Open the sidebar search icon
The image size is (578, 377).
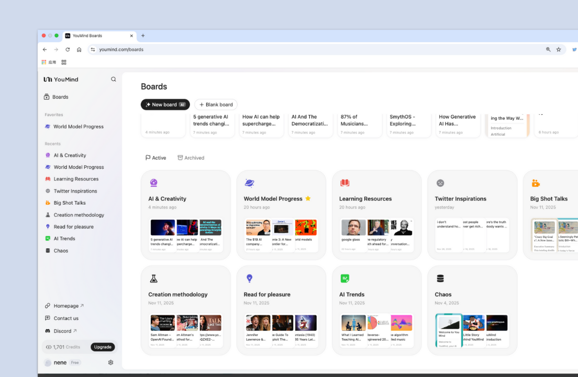[x=114, y=79]
